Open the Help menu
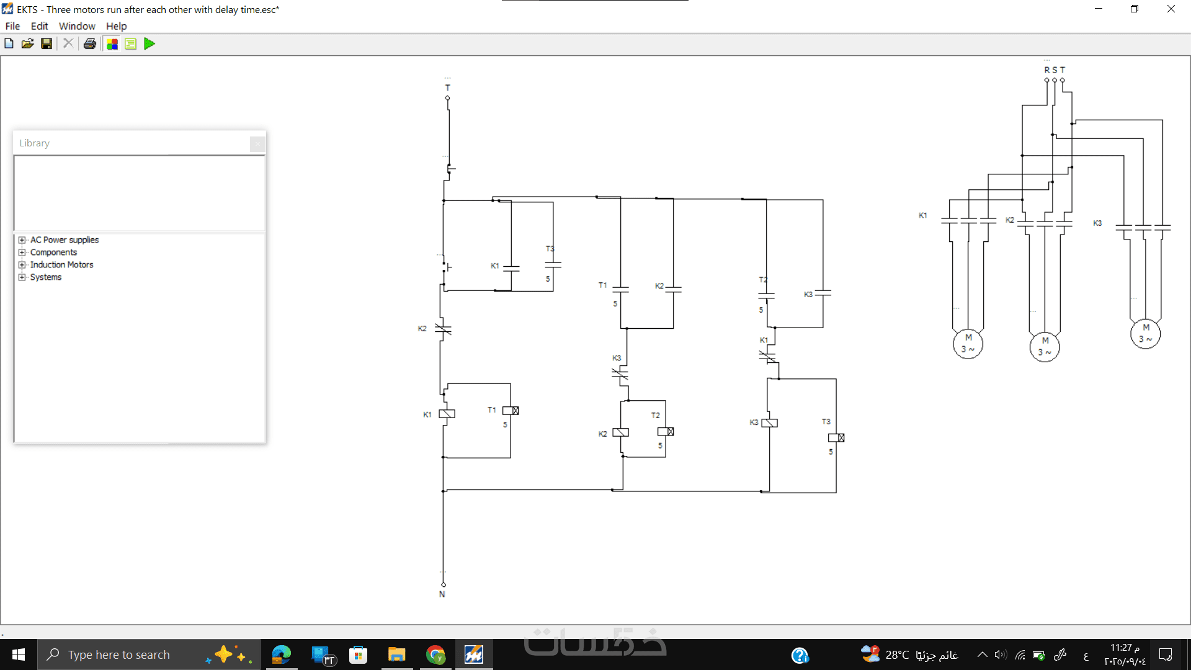Screen dimensions: 1191x670 click(x=116, y=26)
